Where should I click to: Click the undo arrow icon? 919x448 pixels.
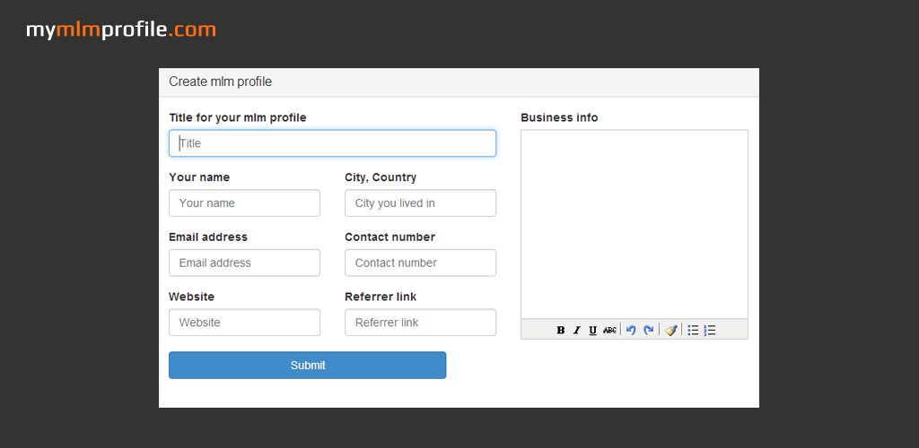(x=631, y=331)
